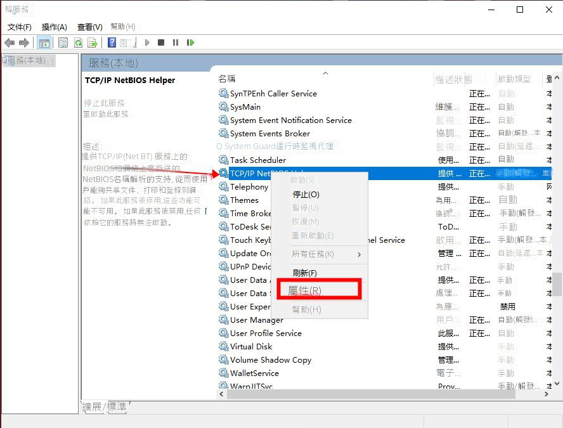Click the vertical scrollbar thumb
Viewport: 563px width, 428px height.
click(x=557, y=283)
